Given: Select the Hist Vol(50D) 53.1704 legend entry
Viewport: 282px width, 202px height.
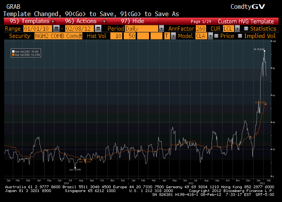Looking at the screenshot, I should [27, 55].
